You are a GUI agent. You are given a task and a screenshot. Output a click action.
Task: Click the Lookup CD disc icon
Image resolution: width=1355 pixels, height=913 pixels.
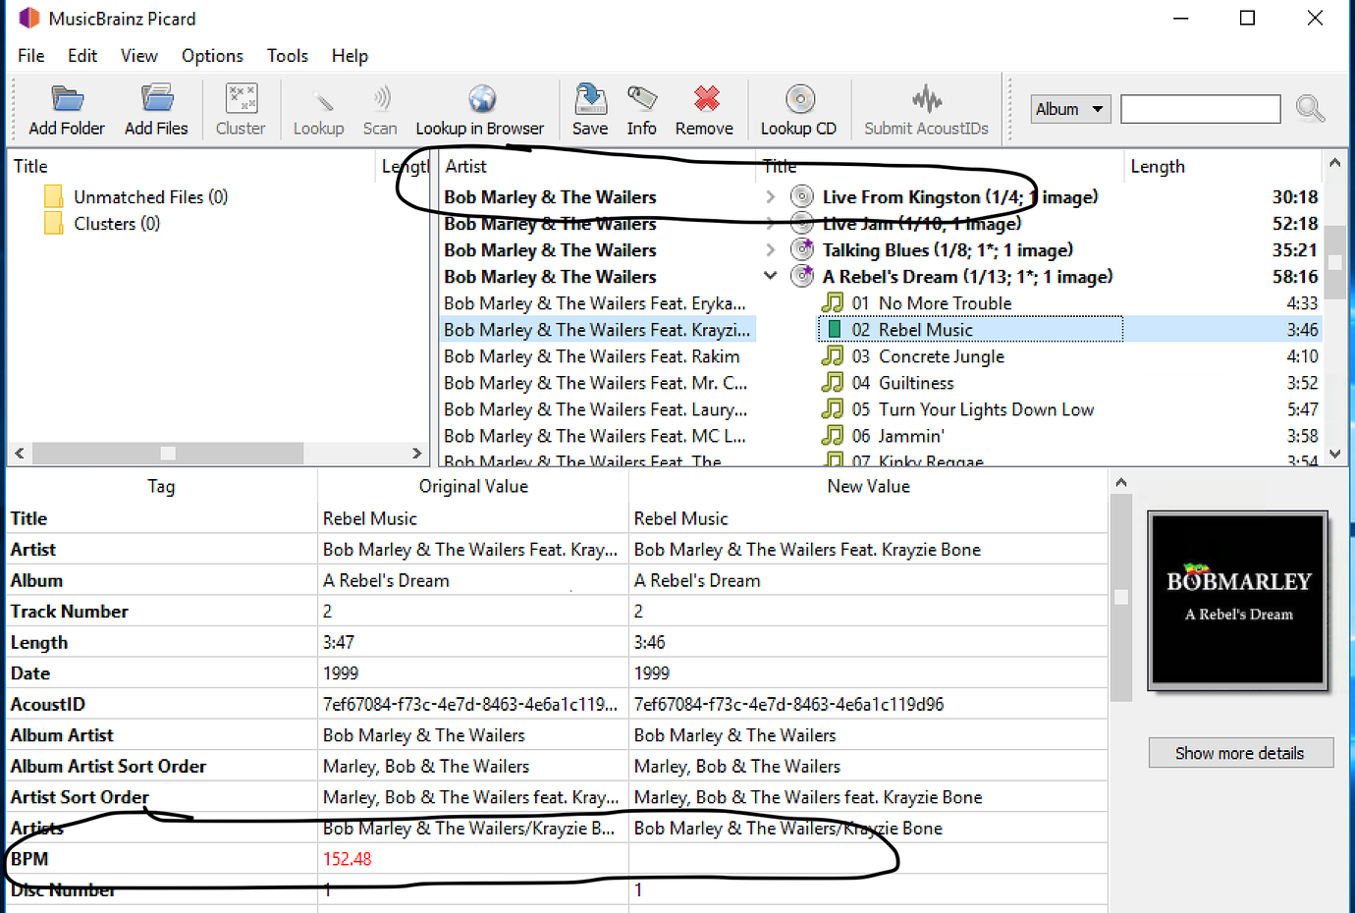tap(800, 99)
